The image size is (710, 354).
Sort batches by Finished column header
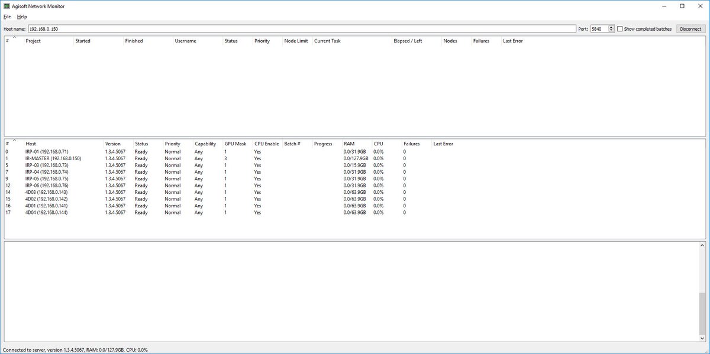pyautogui.click(x=134, y=41)
